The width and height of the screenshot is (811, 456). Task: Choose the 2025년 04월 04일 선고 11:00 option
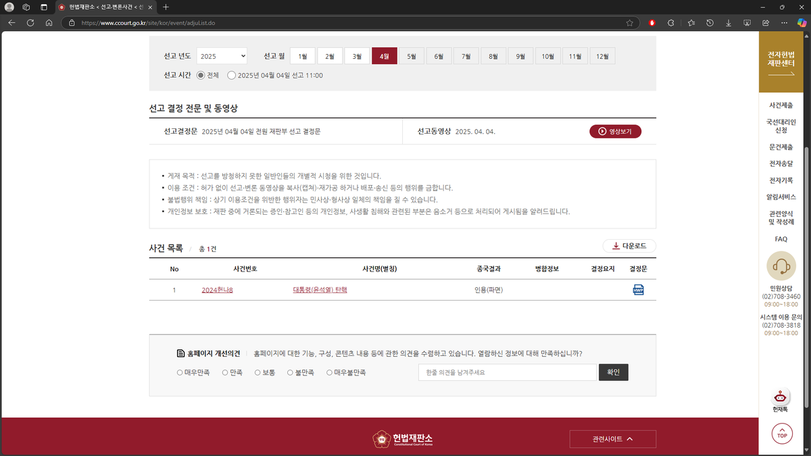click(x=231, y=76)
